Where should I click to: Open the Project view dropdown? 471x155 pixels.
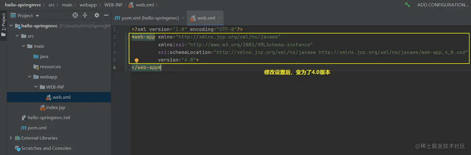pos(37,16)
